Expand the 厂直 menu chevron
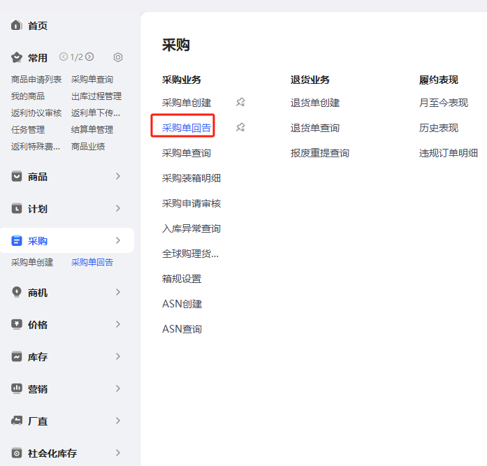The height and width of the screenshot is (466, 487). click(x=118, y=421)
